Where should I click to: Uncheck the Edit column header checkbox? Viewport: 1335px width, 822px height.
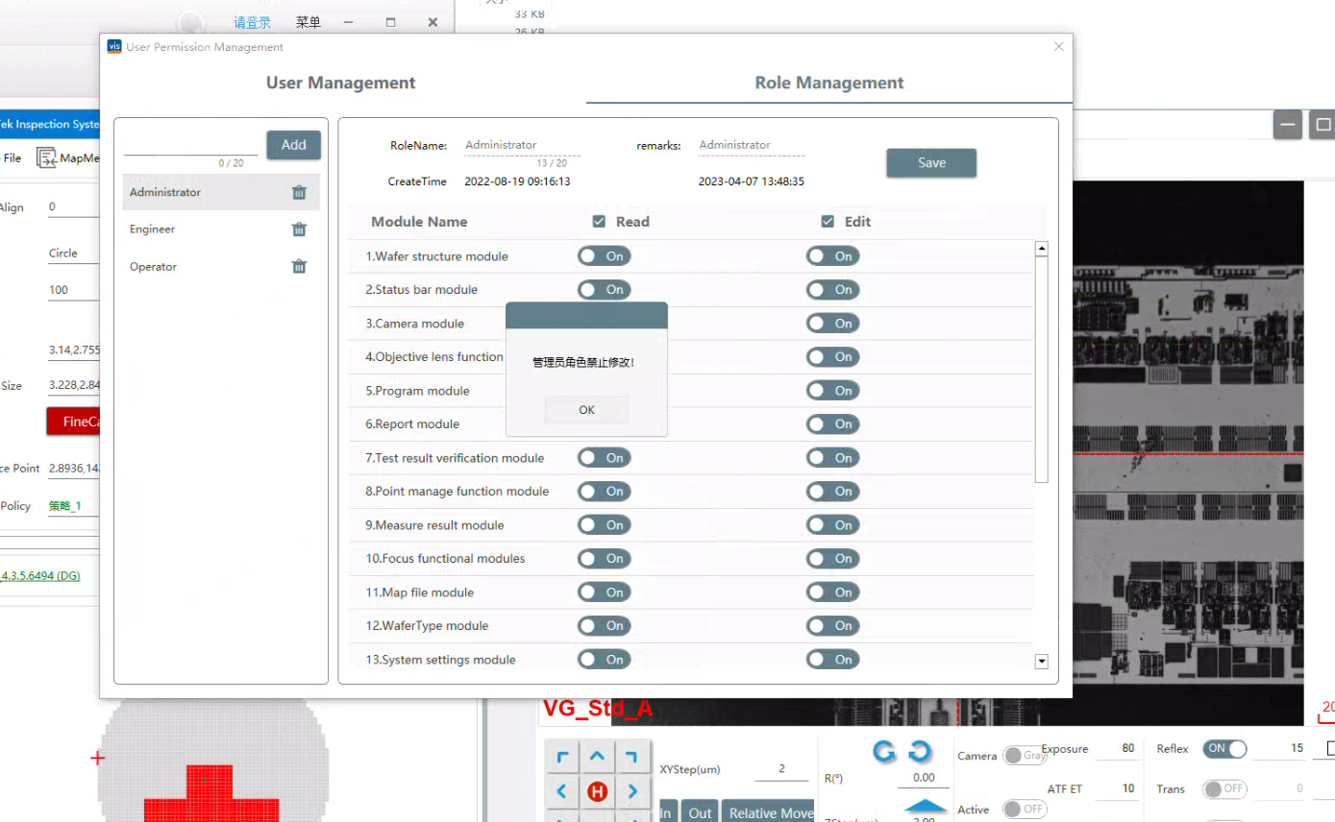pos(828,222)
